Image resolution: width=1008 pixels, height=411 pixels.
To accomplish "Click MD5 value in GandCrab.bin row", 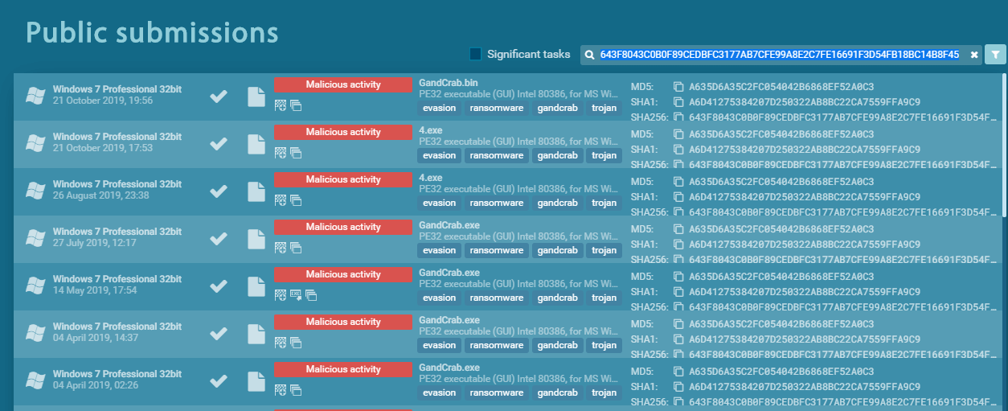I will pos(781,87).
